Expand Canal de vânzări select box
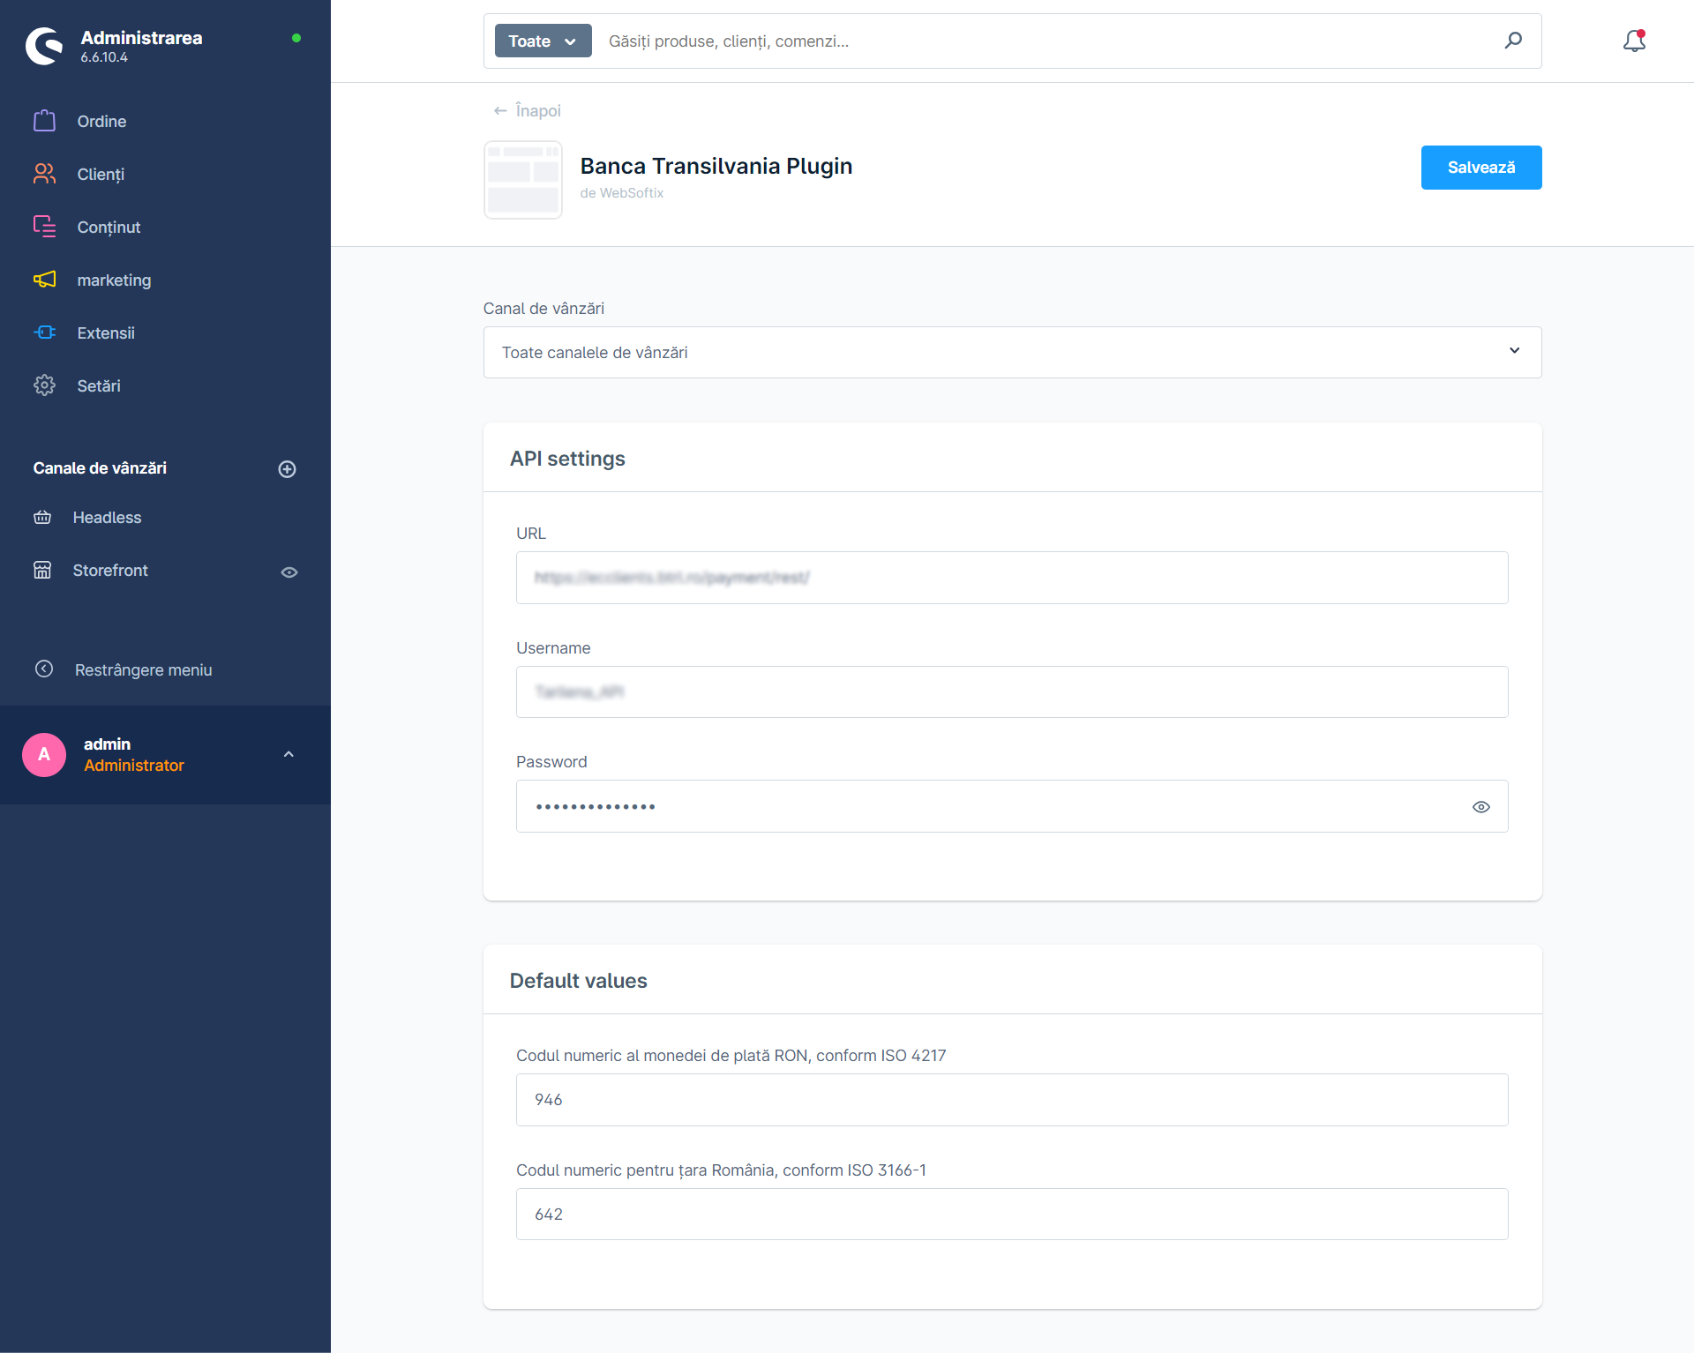The width and height of the screenshot is (1694, 1353). pos(1012,353)
